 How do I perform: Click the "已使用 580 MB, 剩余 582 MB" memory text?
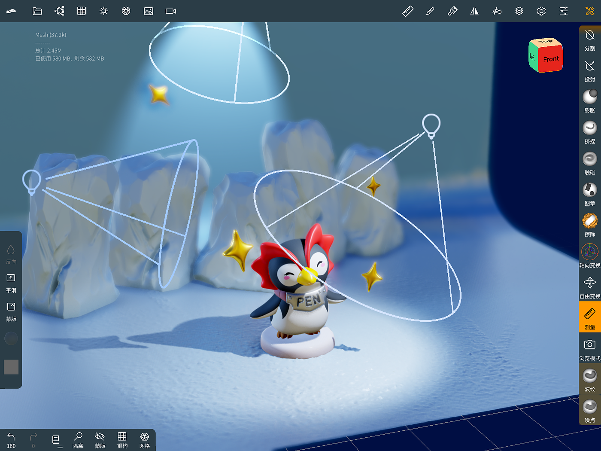pyautogui.click(x=70, y=58)
